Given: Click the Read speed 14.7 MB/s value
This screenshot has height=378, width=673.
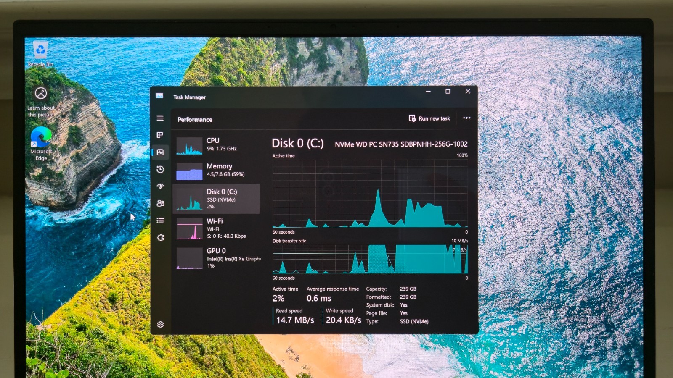Looking at the screenshot, I should (295, 320).
